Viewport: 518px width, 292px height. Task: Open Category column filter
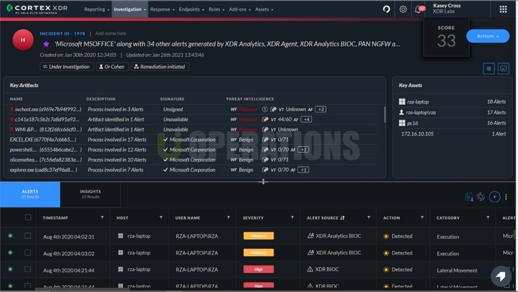click(488, 217)
